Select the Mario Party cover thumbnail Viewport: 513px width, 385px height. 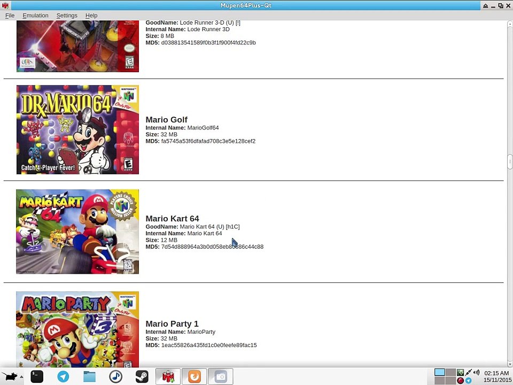(x=77, y=329)
